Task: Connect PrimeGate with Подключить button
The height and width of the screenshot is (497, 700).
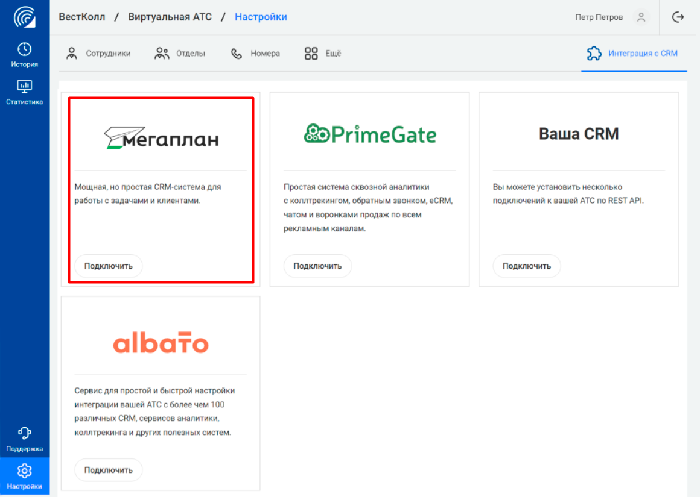Action: [x=317, y=266]
